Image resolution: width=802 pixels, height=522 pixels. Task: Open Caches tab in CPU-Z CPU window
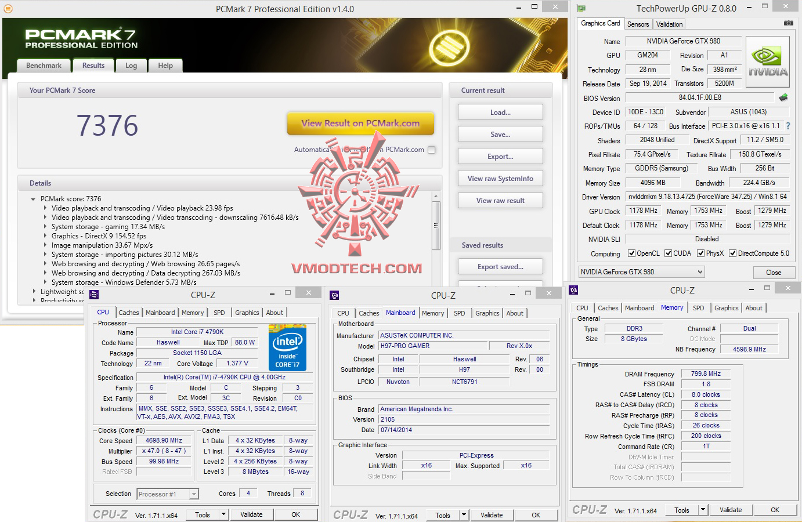(129, 313)
